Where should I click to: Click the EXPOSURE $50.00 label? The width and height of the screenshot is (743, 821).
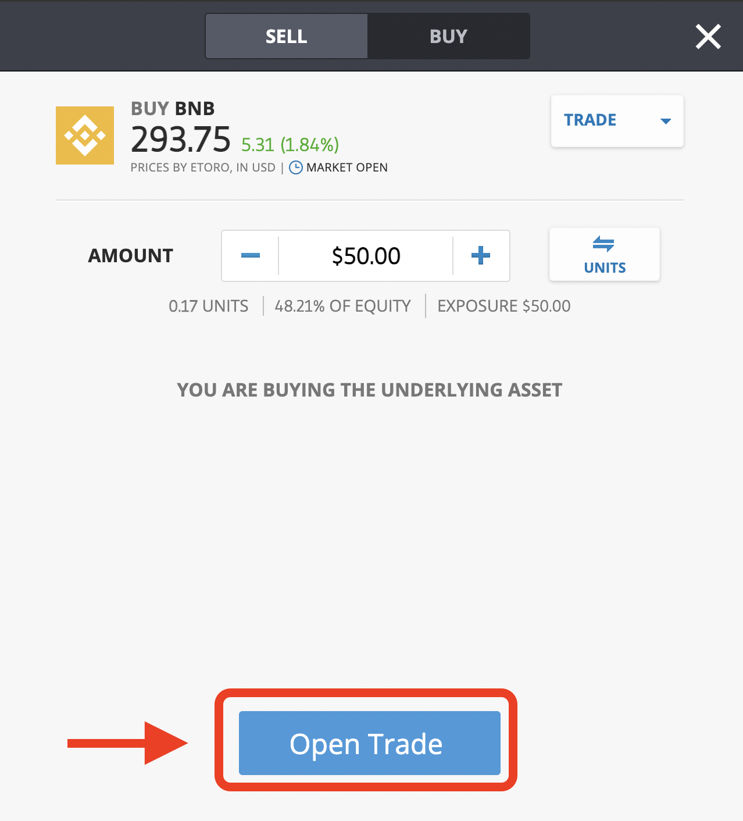pos(504,306)
